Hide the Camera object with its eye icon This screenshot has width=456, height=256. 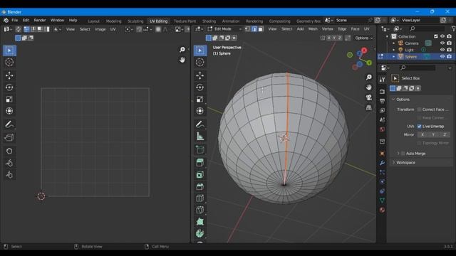click(x=442, y=43)
